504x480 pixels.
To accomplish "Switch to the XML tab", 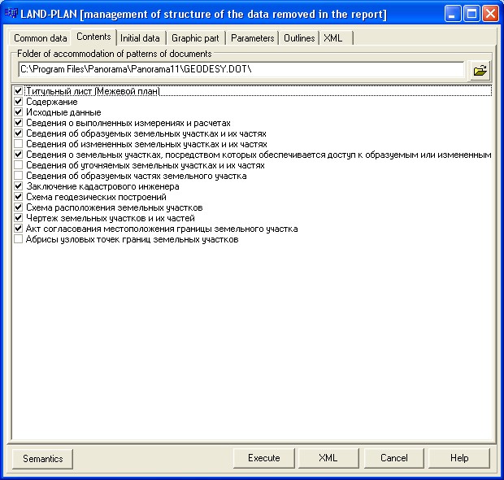I will tap(333, 38).
